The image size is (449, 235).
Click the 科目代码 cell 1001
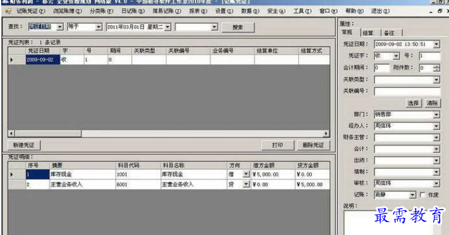tap(138, 174)
